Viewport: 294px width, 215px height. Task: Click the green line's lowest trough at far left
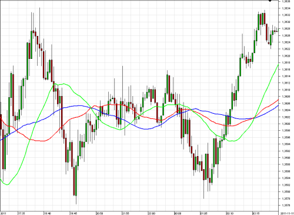(x=7, y=184)
